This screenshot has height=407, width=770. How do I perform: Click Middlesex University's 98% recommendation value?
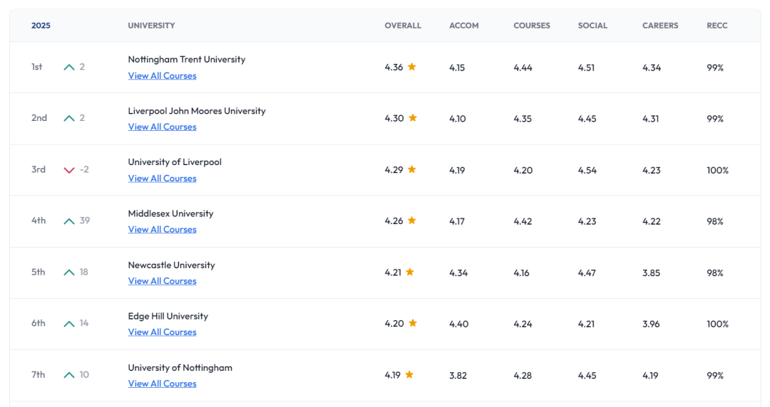pyautogui.click(x=715, y=221)
